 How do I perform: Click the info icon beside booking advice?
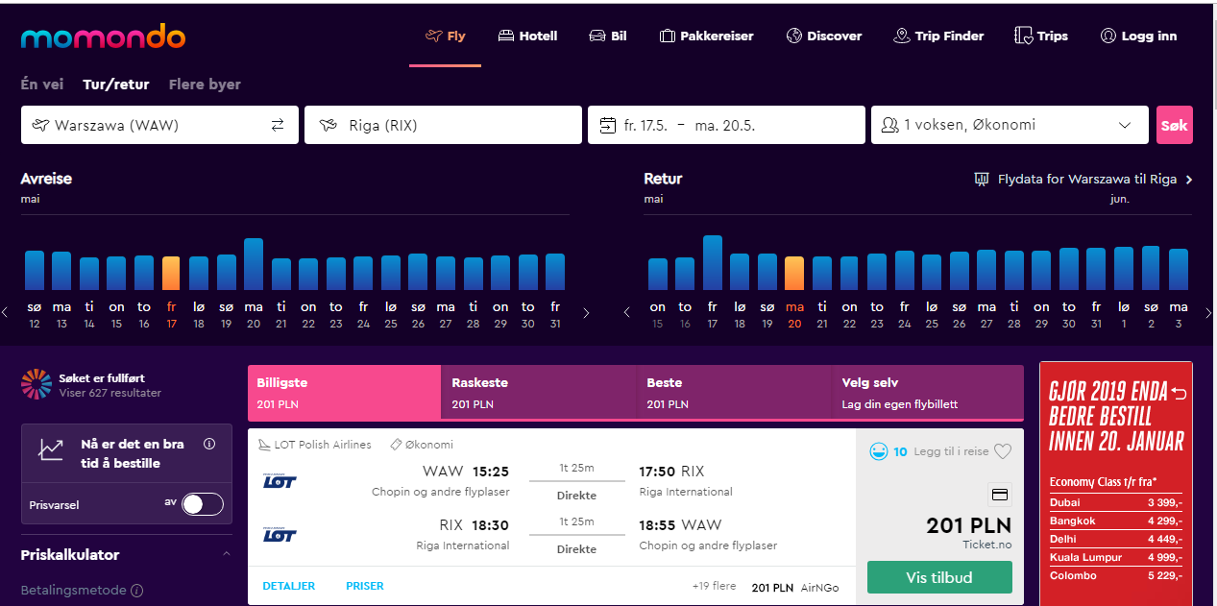[x=209, y=445]
